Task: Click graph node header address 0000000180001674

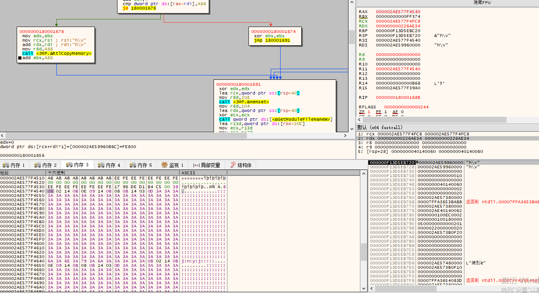Action: 274,31
